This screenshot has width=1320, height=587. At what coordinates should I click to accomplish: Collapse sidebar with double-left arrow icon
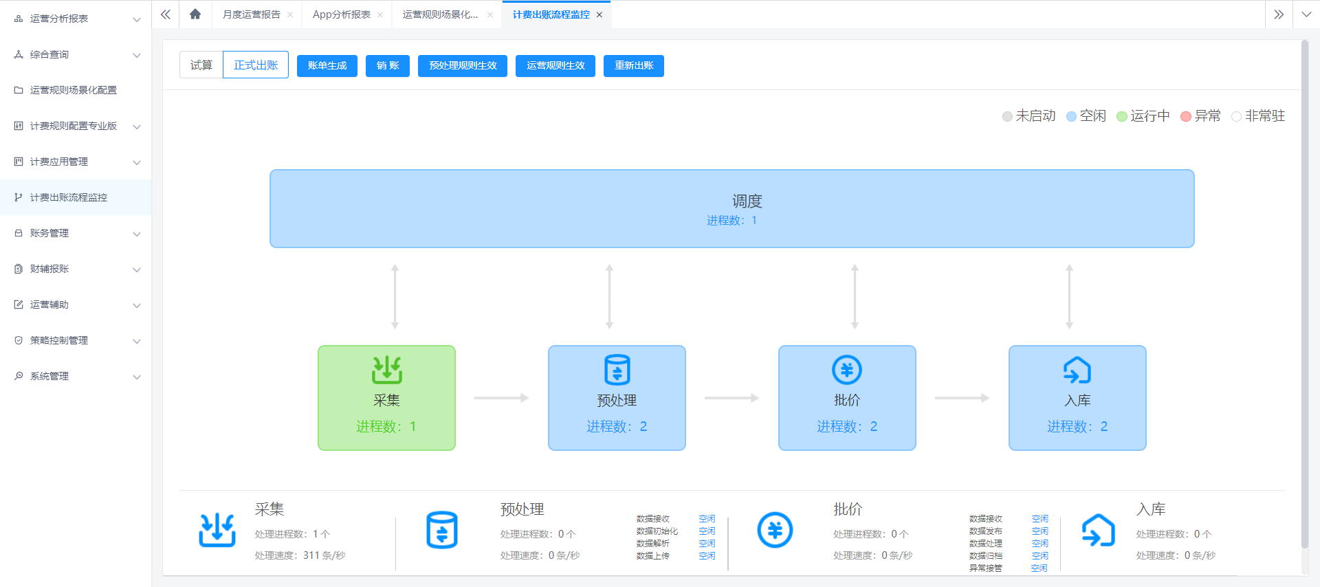click(x=166, y=14)
